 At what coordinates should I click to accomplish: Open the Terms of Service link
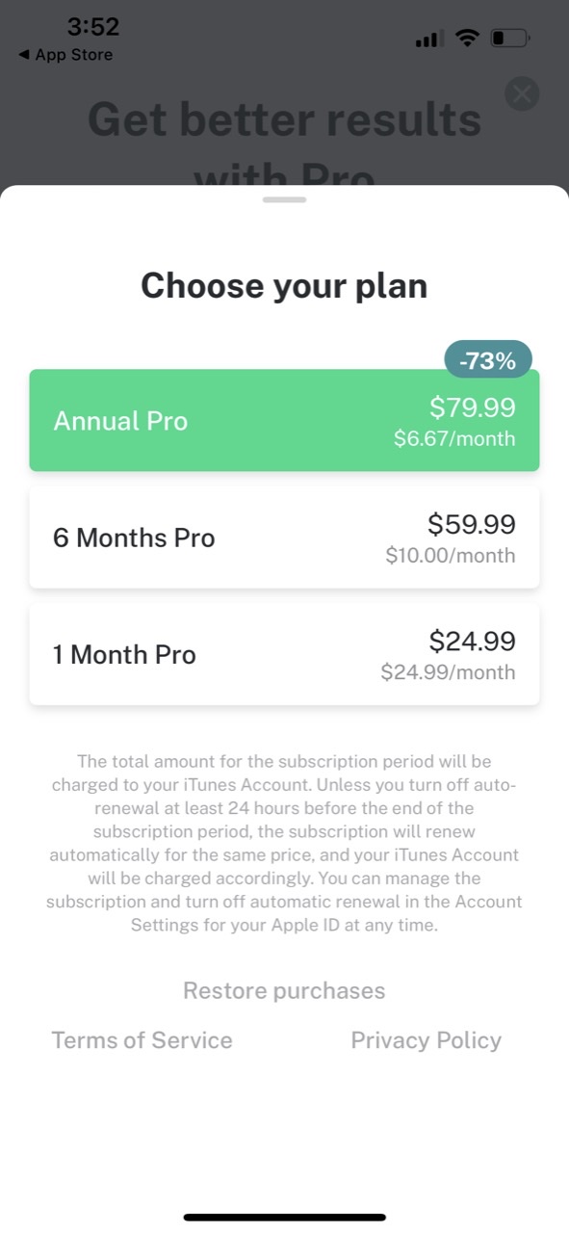[x=142, y=1040]
